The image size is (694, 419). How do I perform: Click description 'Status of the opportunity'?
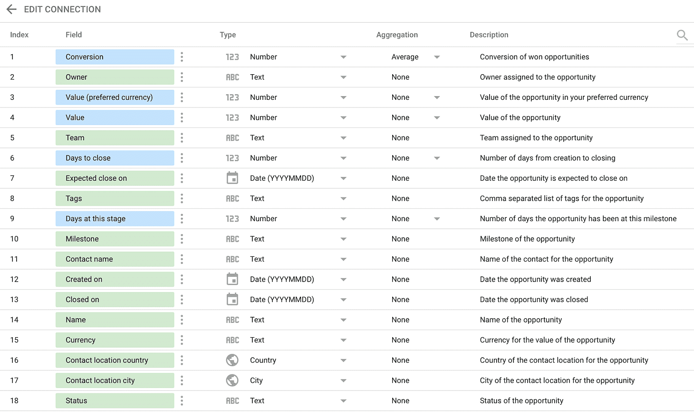point(521,400)
